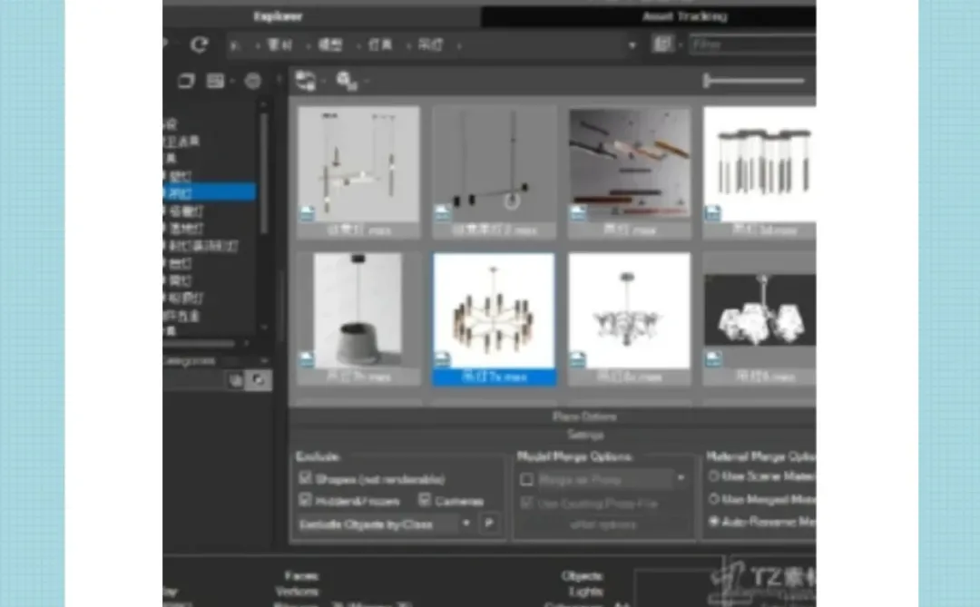
Task: Enable the Merge as Proxy checkbox
Action: point(526,479)
